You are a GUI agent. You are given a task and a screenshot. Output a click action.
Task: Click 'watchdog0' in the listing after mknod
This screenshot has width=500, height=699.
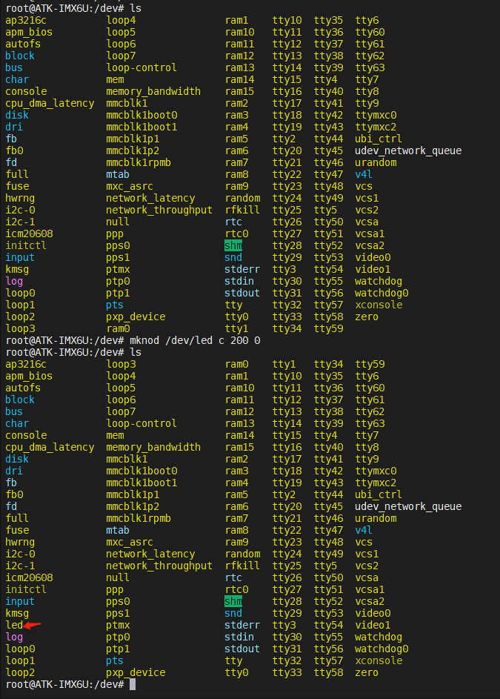pos(381,649)
